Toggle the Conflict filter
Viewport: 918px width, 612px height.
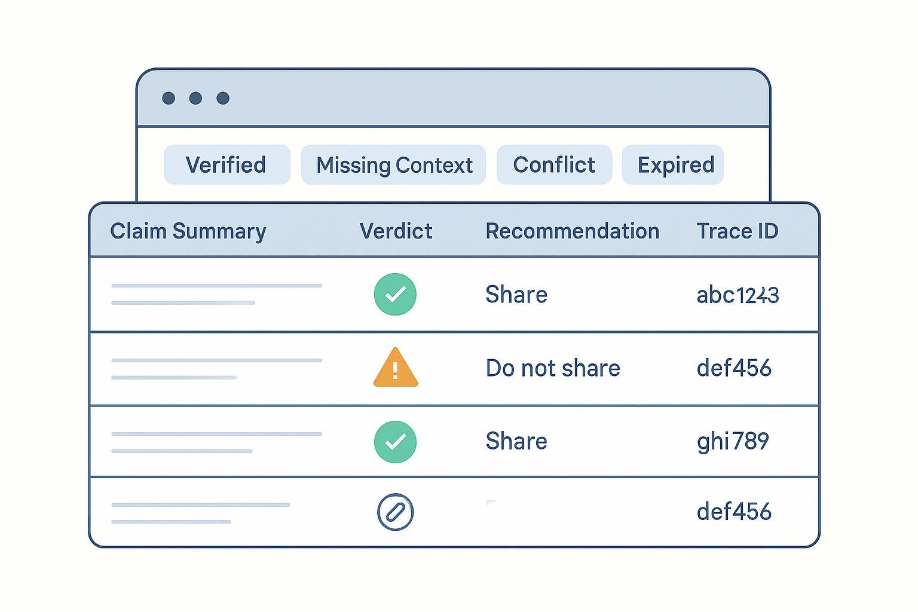[554, 164]
